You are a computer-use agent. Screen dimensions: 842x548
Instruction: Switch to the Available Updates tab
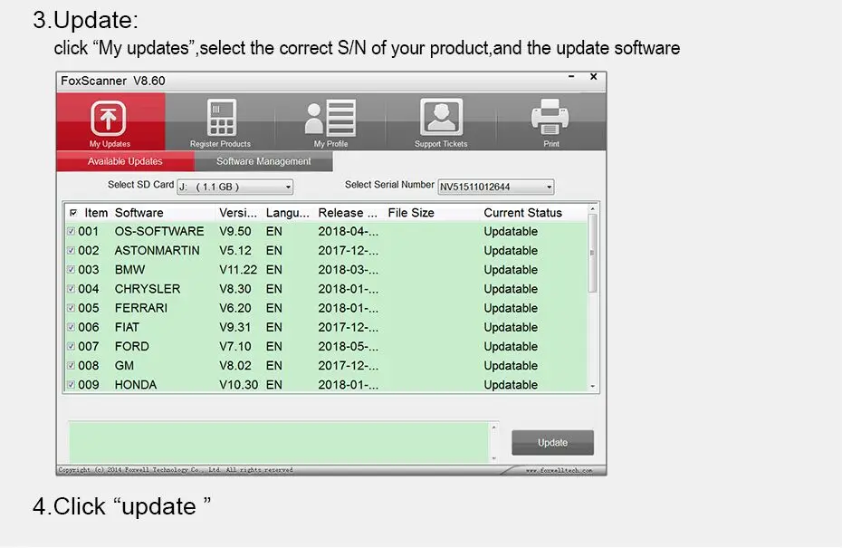click(125, 161)
